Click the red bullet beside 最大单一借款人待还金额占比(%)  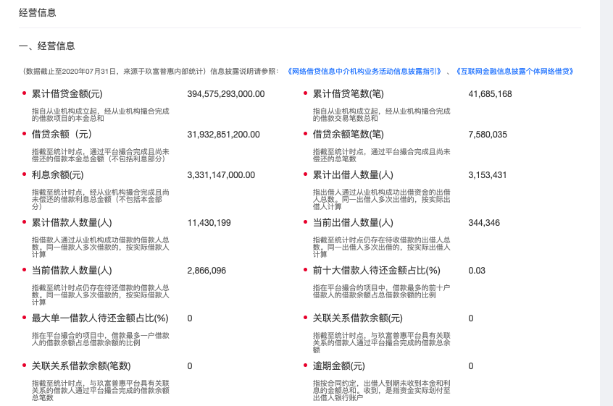[24, 317]
